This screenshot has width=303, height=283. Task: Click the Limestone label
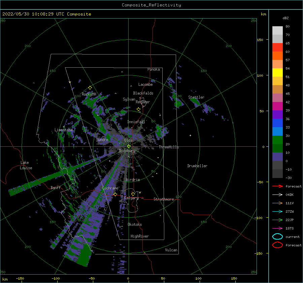click(64, 130)
